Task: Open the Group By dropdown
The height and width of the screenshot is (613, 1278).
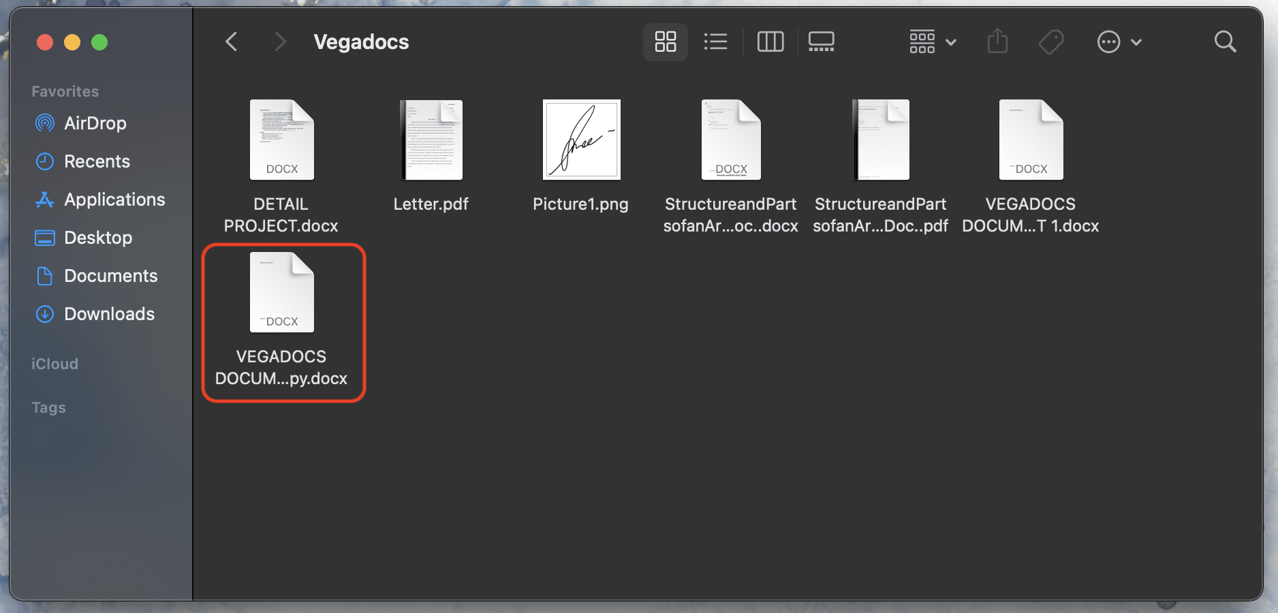Action: pos(933,42)
